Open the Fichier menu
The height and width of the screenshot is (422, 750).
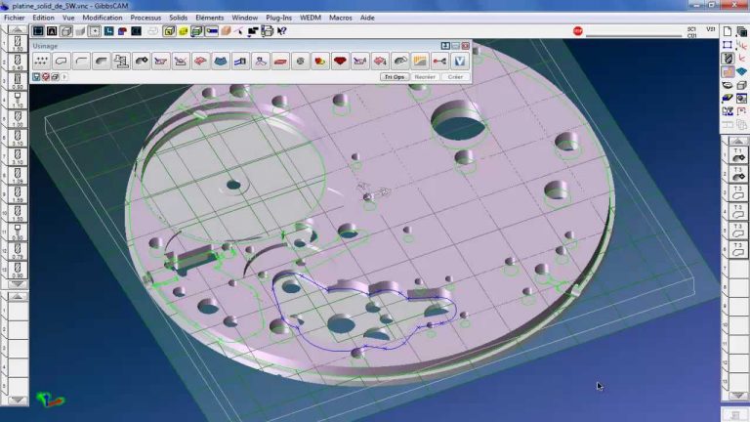point(15,18)
